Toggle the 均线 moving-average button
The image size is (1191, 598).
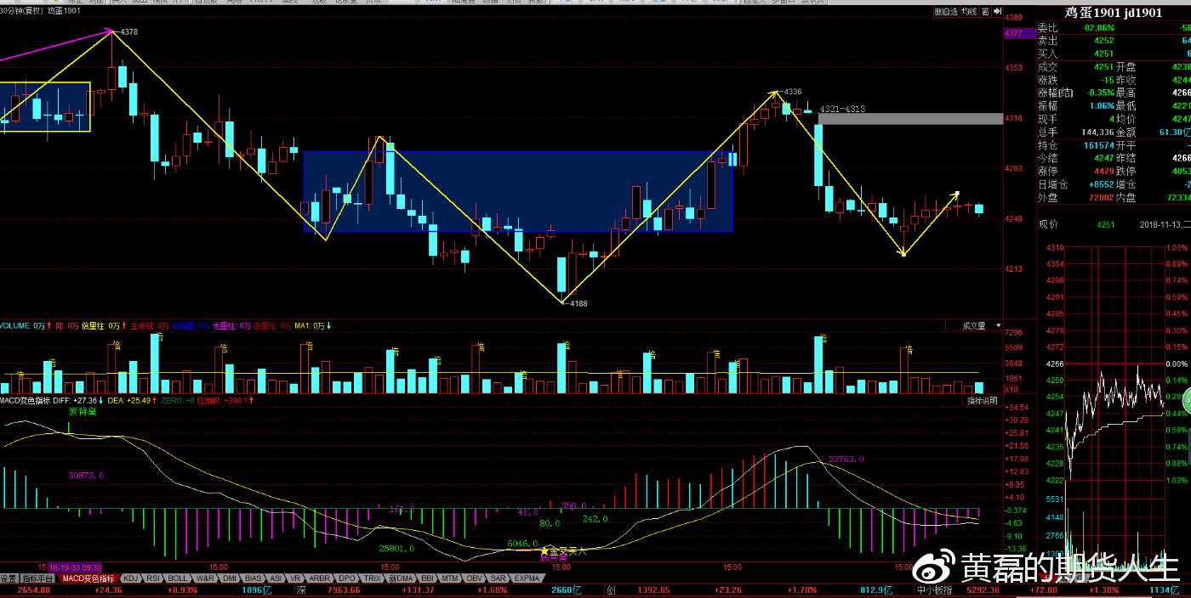coord(969,12)
